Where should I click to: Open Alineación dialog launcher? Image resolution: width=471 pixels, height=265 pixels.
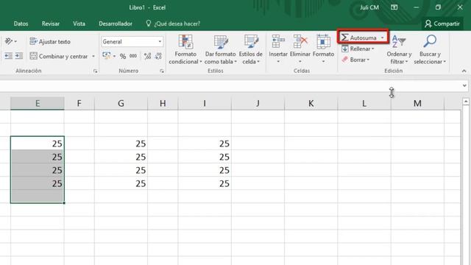click(95, 71)
